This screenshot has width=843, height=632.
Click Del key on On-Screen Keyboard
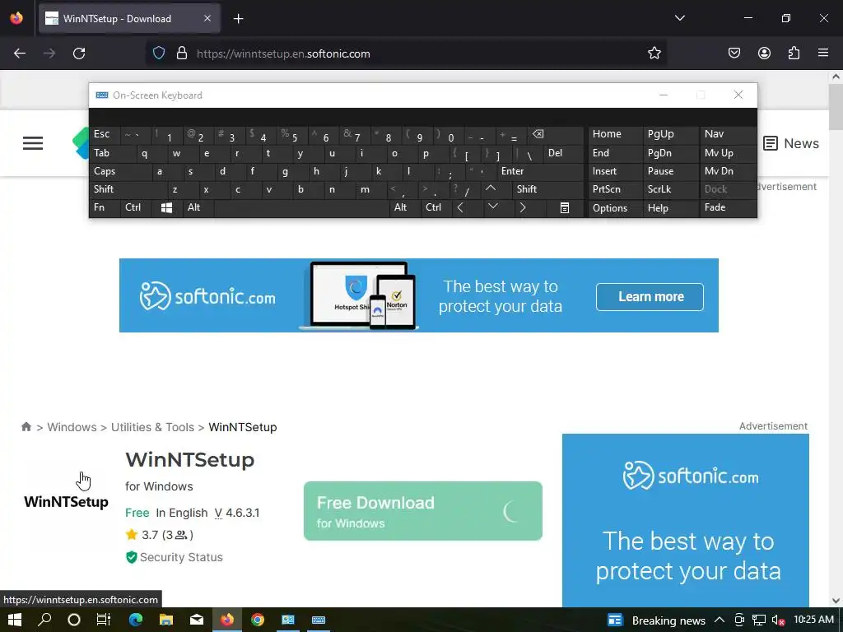(x=563, y=153)
